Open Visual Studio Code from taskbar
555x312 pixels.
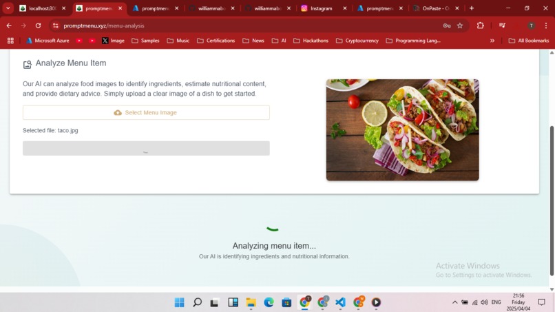pyautogui.click(x=340, y=302)
